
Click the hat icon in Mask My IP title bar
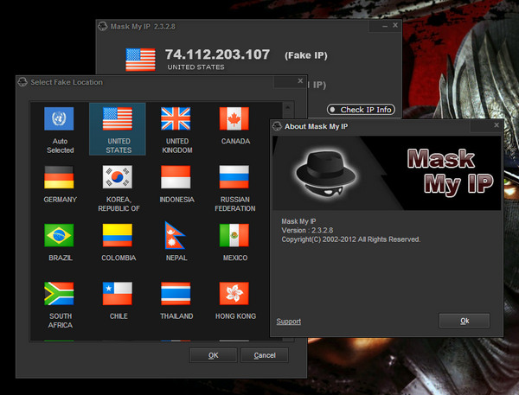coord(103,26)
